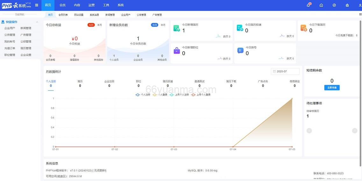Click the compass icon in header

334,5
